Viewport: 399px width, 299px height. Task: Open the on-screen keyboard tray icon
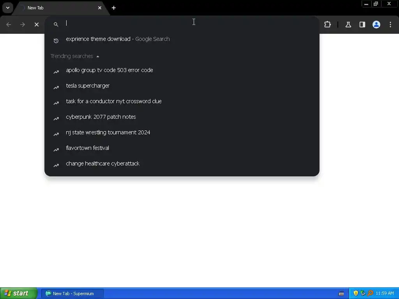coord(341,294)
